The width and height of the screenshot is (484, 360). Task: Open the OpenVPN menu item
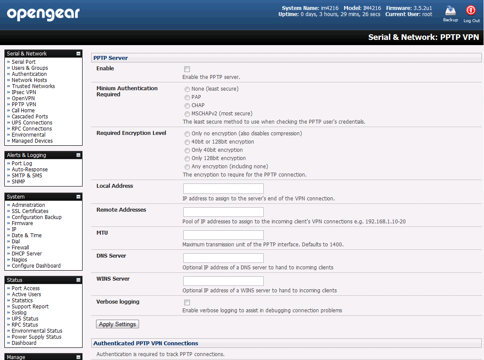tap(23, 98)
